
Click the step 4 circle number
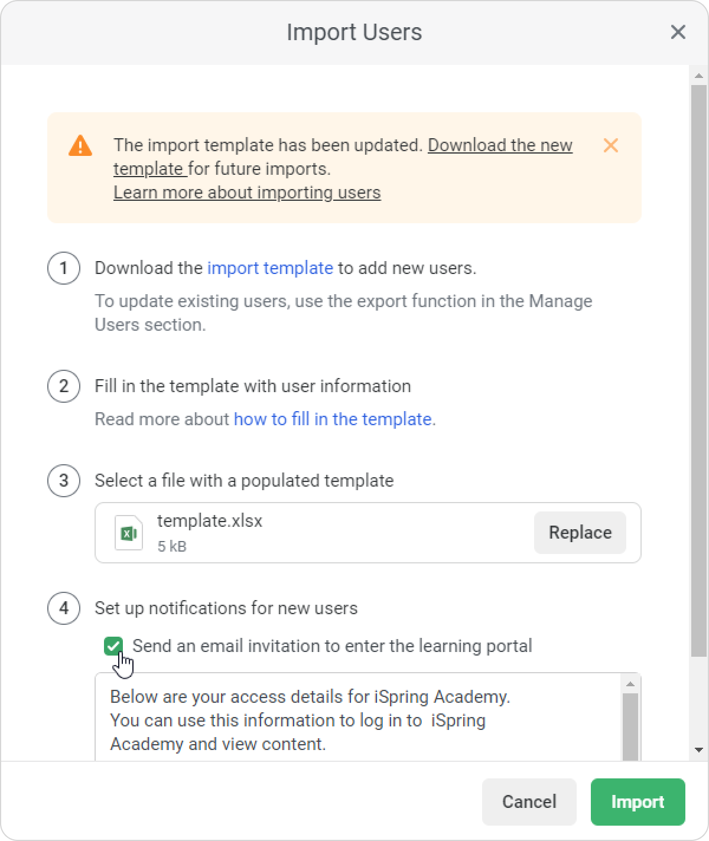tap(64, 608)
